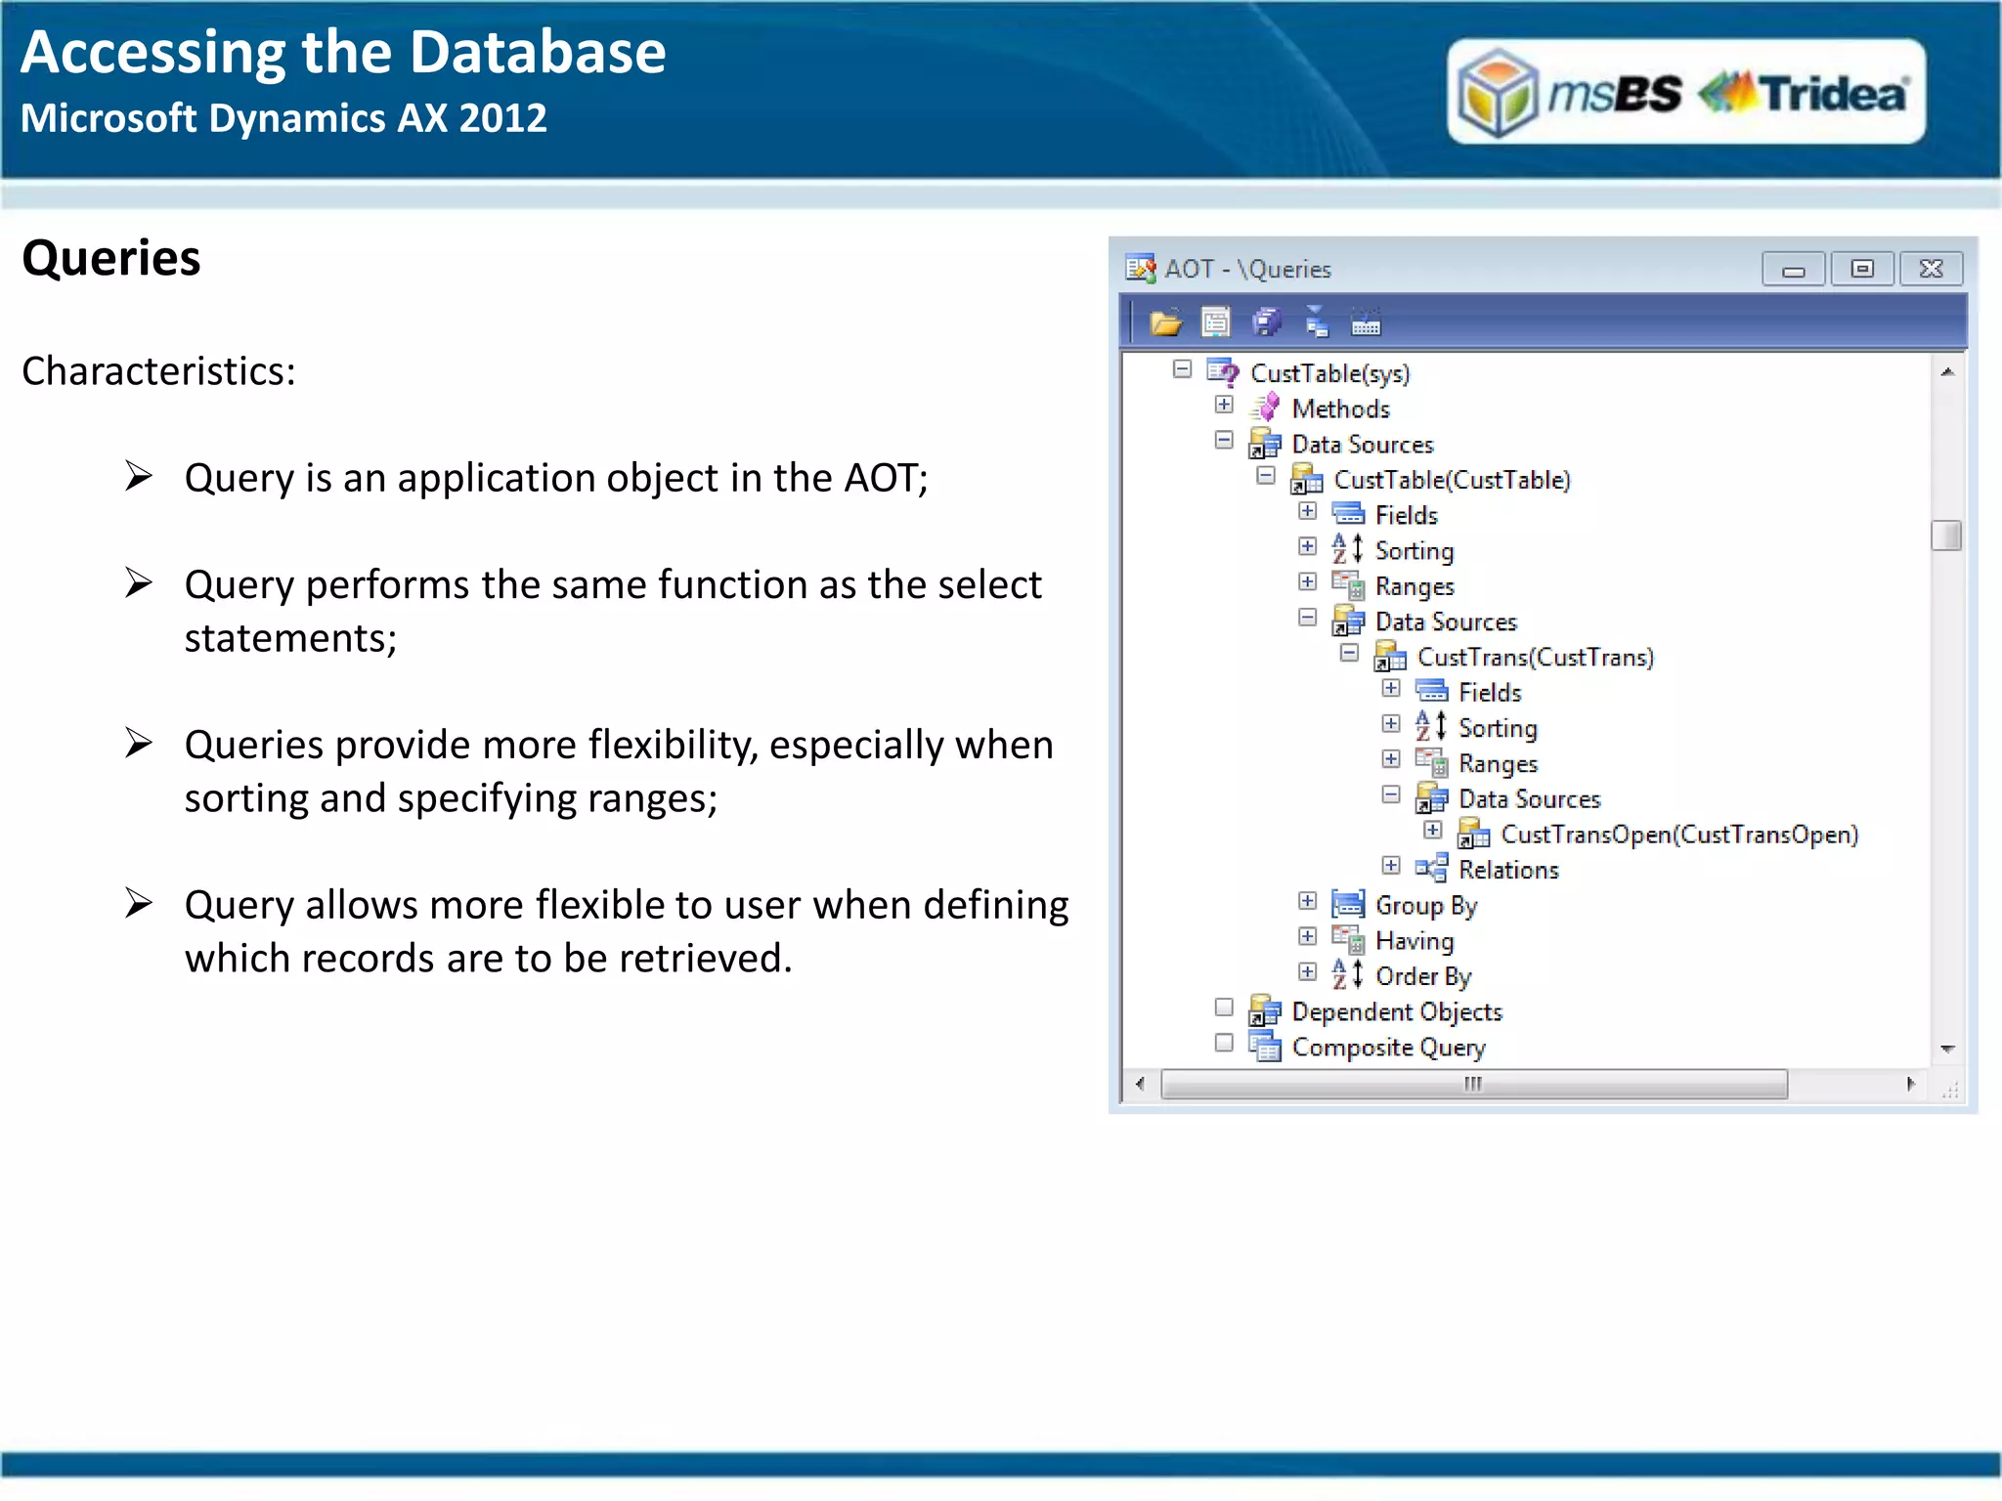Click the Sorting icon under CustTrans(CustTrans)
The height and width of the screenshot is (1501, 2002).
1432,727
